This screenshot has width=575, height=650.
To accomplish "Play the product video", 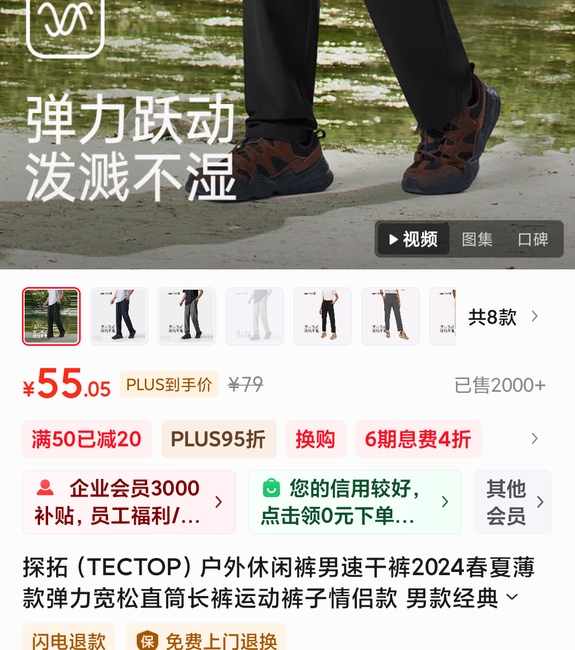I will (414, 239).
